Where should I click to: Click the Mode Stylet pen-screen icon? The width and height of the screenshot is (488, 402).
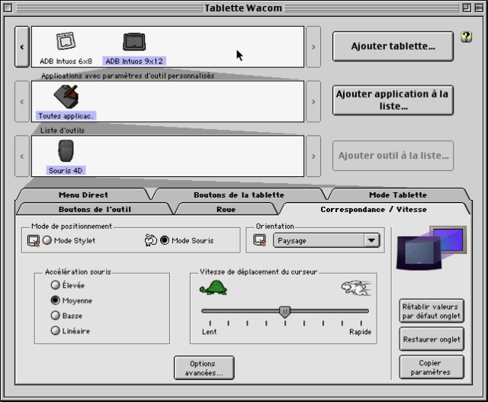tap(34, 241)
